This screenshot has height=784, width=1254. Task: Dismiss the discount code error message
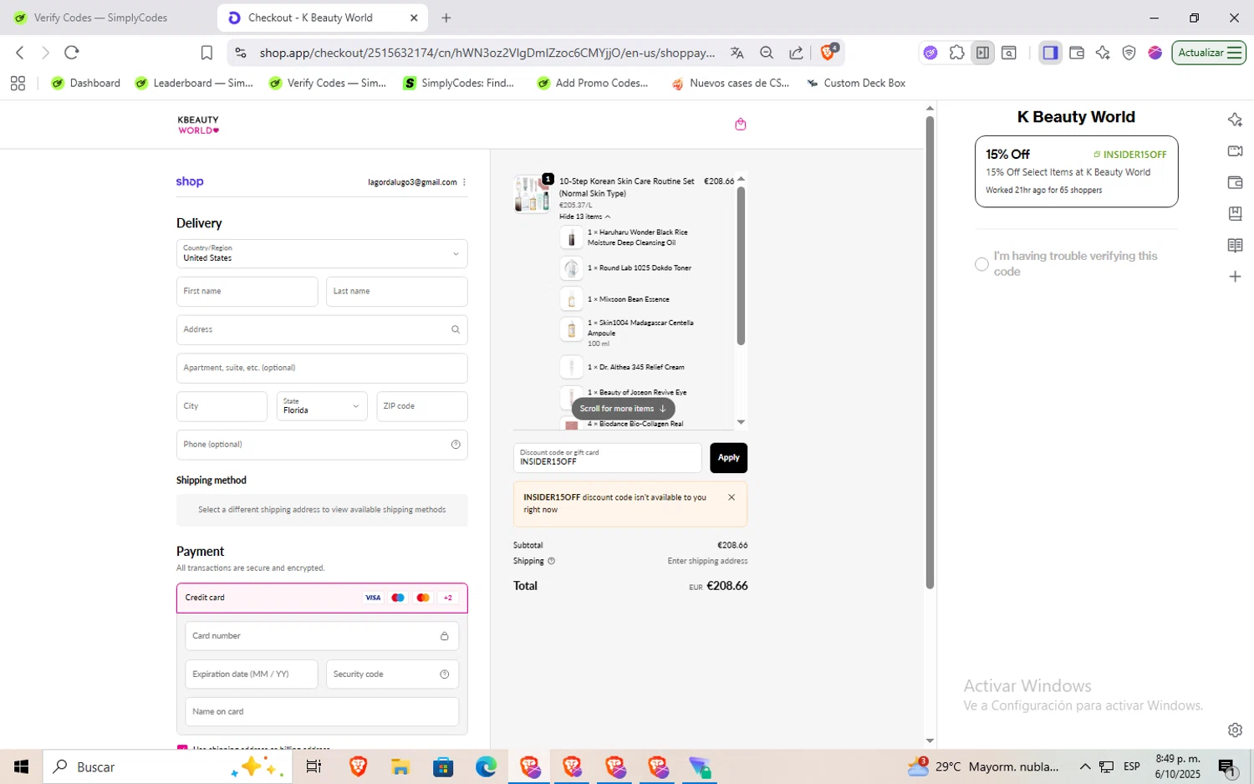(731, 497)
